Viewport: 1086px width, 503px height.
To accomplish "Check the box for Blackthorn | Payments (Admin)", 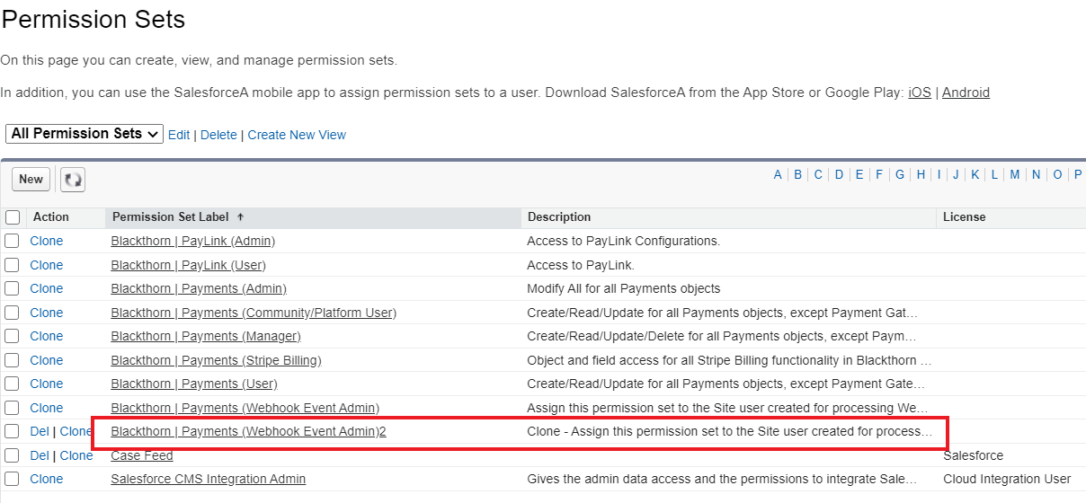I will pos(12,288).
